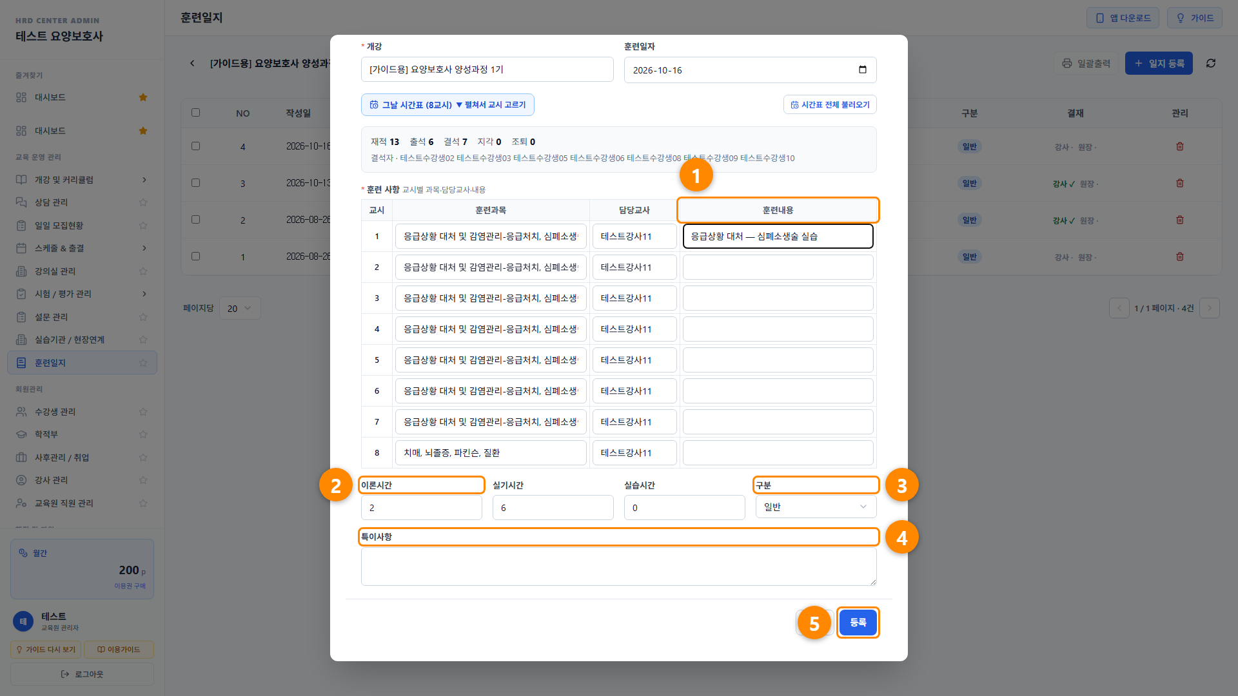The height and width of the screenshot is (696, 1238).
Task: Toggle the favorite star for 설문 관리
Action: click(143, 317)
